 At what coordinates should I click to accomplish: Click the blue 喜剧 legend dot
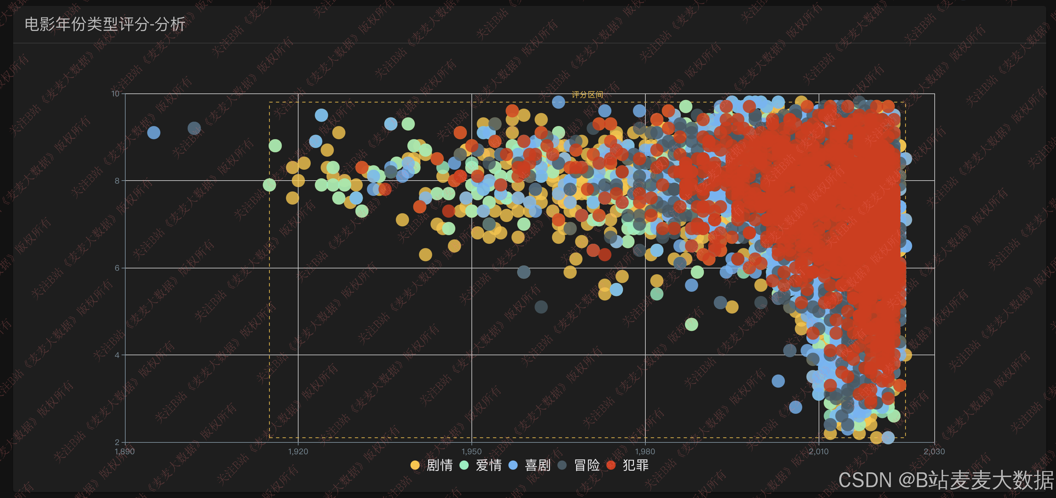(x=513, y=465)
